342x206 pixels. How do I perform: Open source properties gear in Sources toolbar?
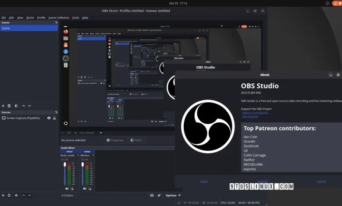click(16, 195)
